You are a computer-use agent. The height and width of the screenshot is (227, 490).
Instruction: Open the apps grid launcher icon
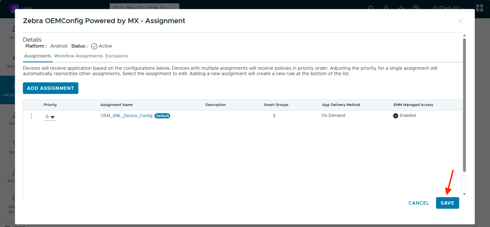click(479, 8)
